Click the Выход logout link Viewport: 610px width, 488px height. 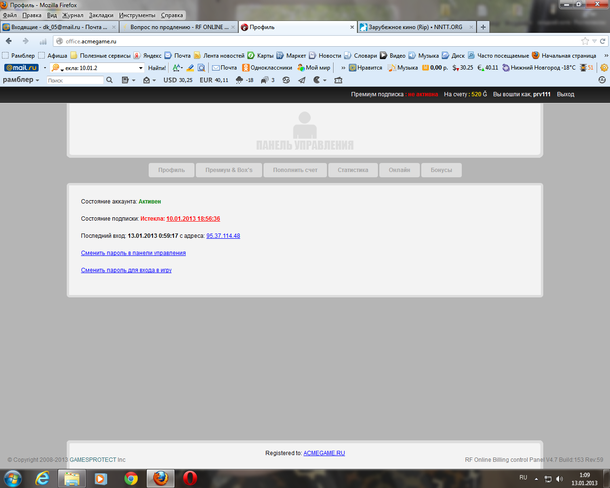(x=566, y=94)
